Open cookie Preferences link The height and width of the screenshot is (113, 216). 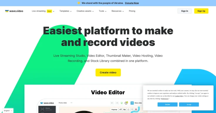pos(165,99)
